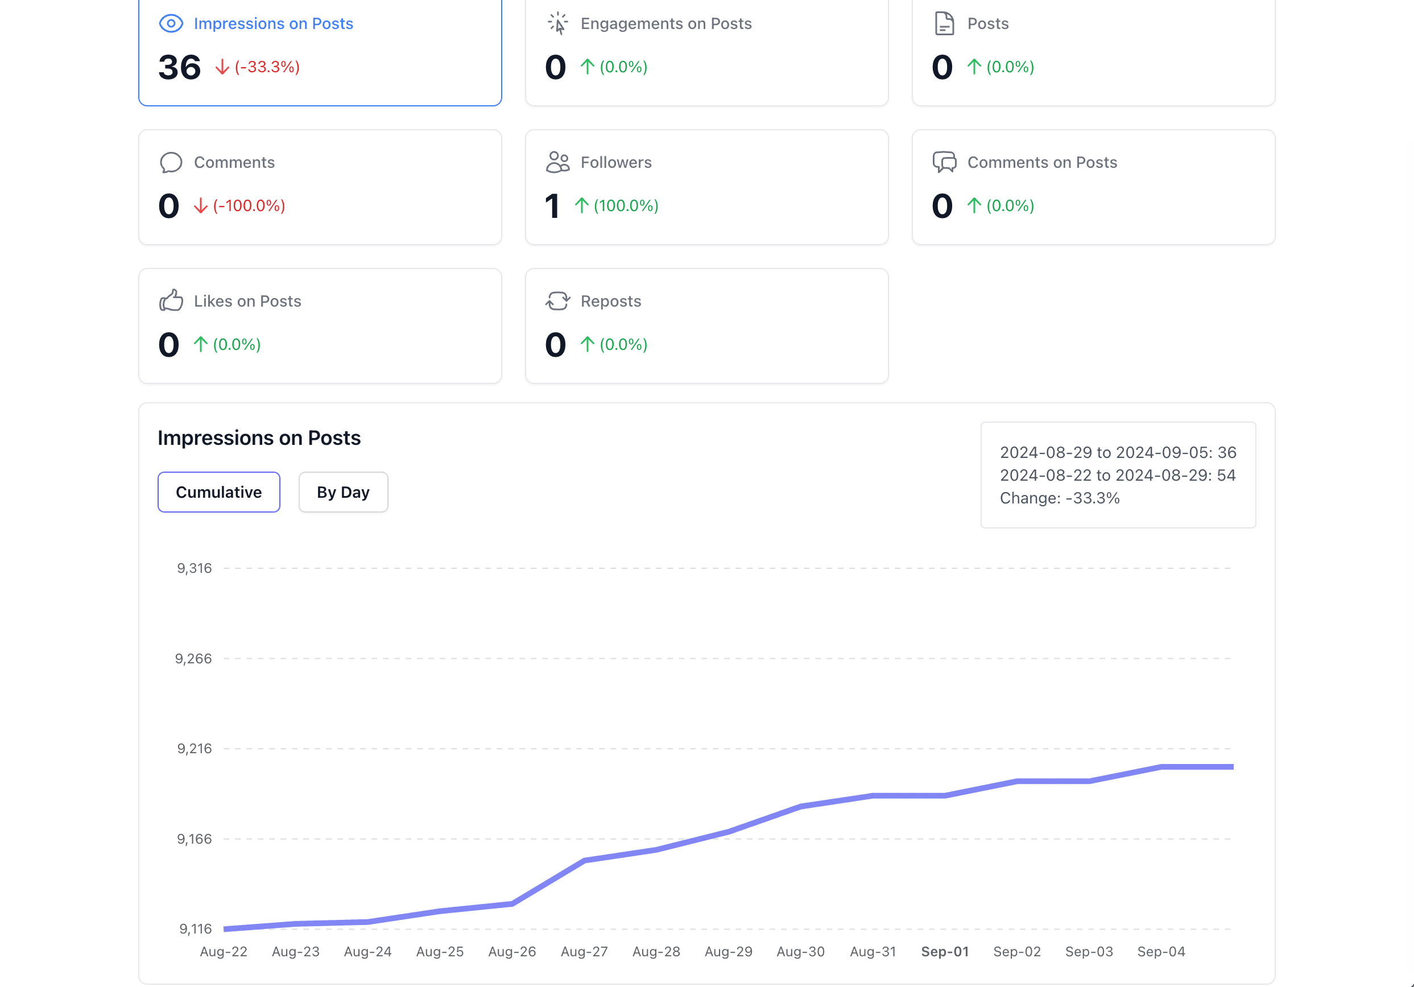Click the 9,316 y-axis label
Viewport: 1414px width, 987px height.
coord(194,568)
